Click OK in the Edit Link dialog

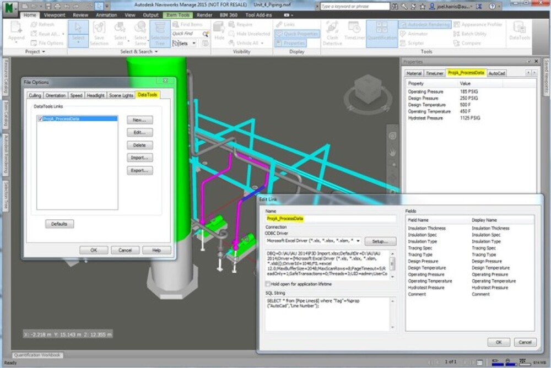click(499, 342)
